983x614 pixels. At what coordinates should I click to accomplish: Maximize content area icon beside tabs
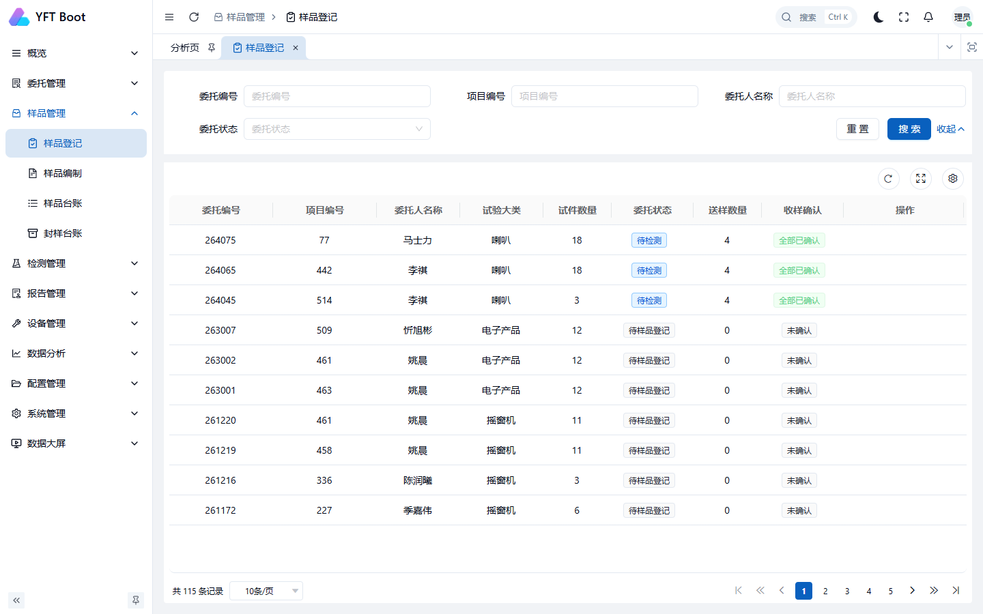click(x=972, y=47)
